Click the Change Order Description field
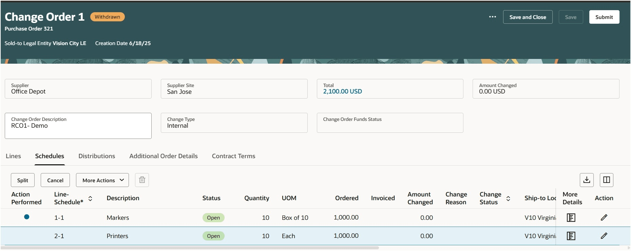 (x=78, y=126)
